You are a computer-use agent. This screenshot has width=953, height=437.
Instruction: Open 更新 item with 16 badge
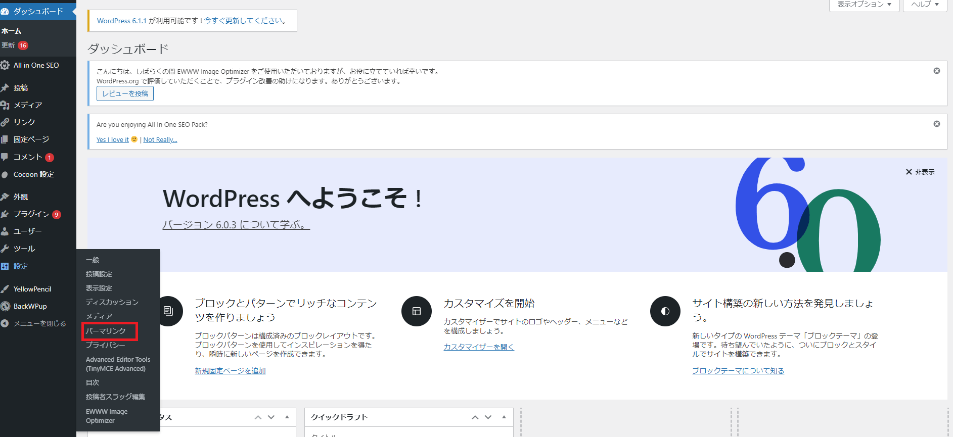[x=14, y=45]
